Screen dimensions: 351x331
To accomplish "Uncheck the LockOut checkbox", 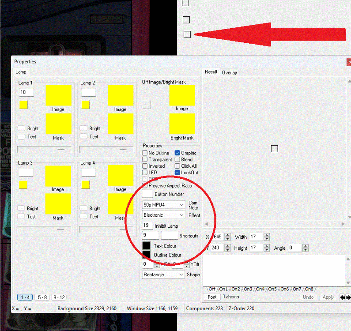I will click(x=177, y=173).
